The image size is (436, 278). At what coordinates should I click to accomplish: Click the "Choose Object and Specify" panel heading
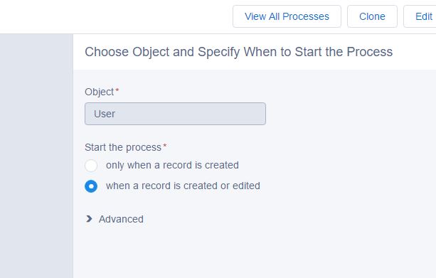(x=238, y=52)
